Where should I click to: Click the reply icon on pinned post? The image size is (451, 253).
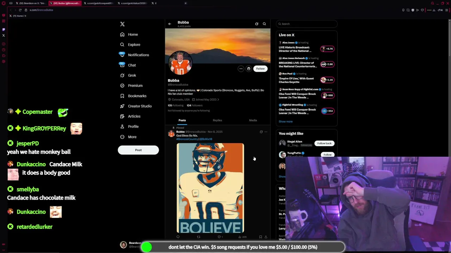click(x=178, y=237)
